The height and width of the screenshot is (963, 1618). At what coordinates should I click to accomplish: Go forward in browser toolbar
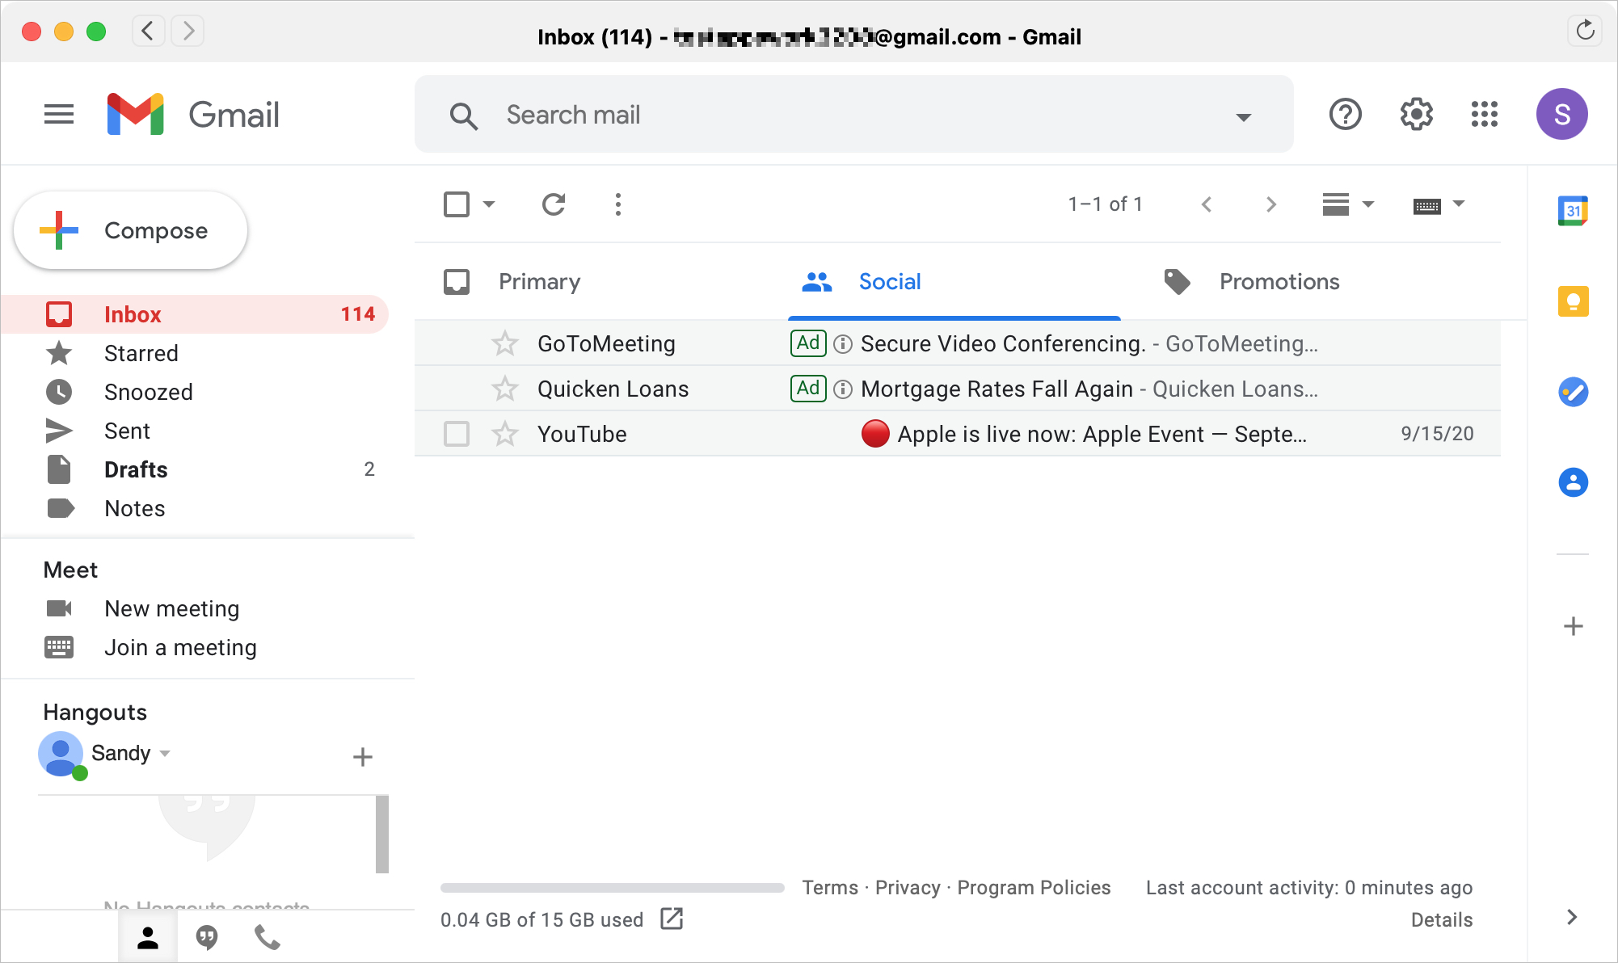[188, 31]
